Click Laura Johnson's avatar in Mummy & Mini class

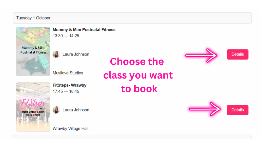pyautogui.click(x=56, y=54)
